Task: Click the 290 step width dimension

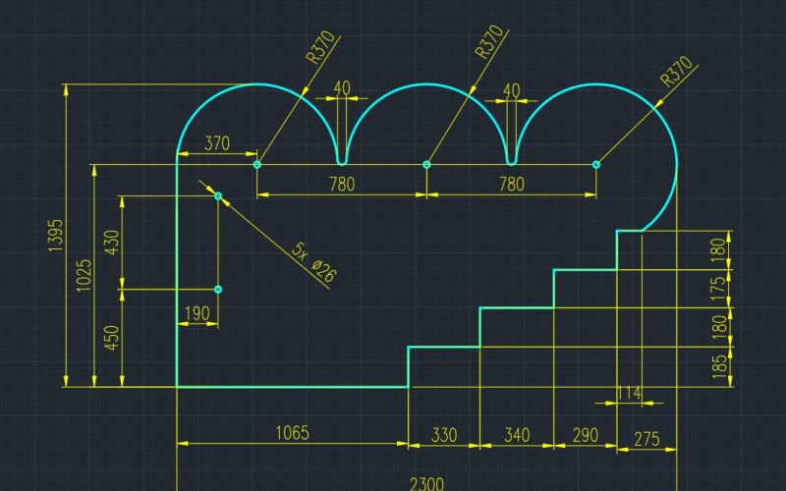Action: (585, 434)
